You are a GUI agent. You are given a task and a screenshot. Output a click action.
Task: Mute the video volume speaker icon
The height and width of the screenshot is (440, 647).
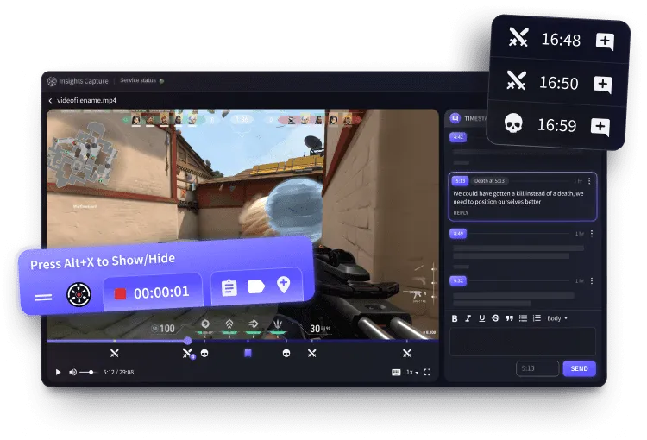click(72, 372)
